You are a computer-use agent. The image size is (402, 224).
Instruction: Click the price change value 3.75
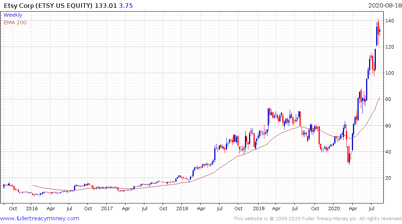126,6
